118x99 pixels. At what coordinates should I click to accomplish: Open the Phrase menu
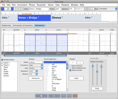[32, 5]
